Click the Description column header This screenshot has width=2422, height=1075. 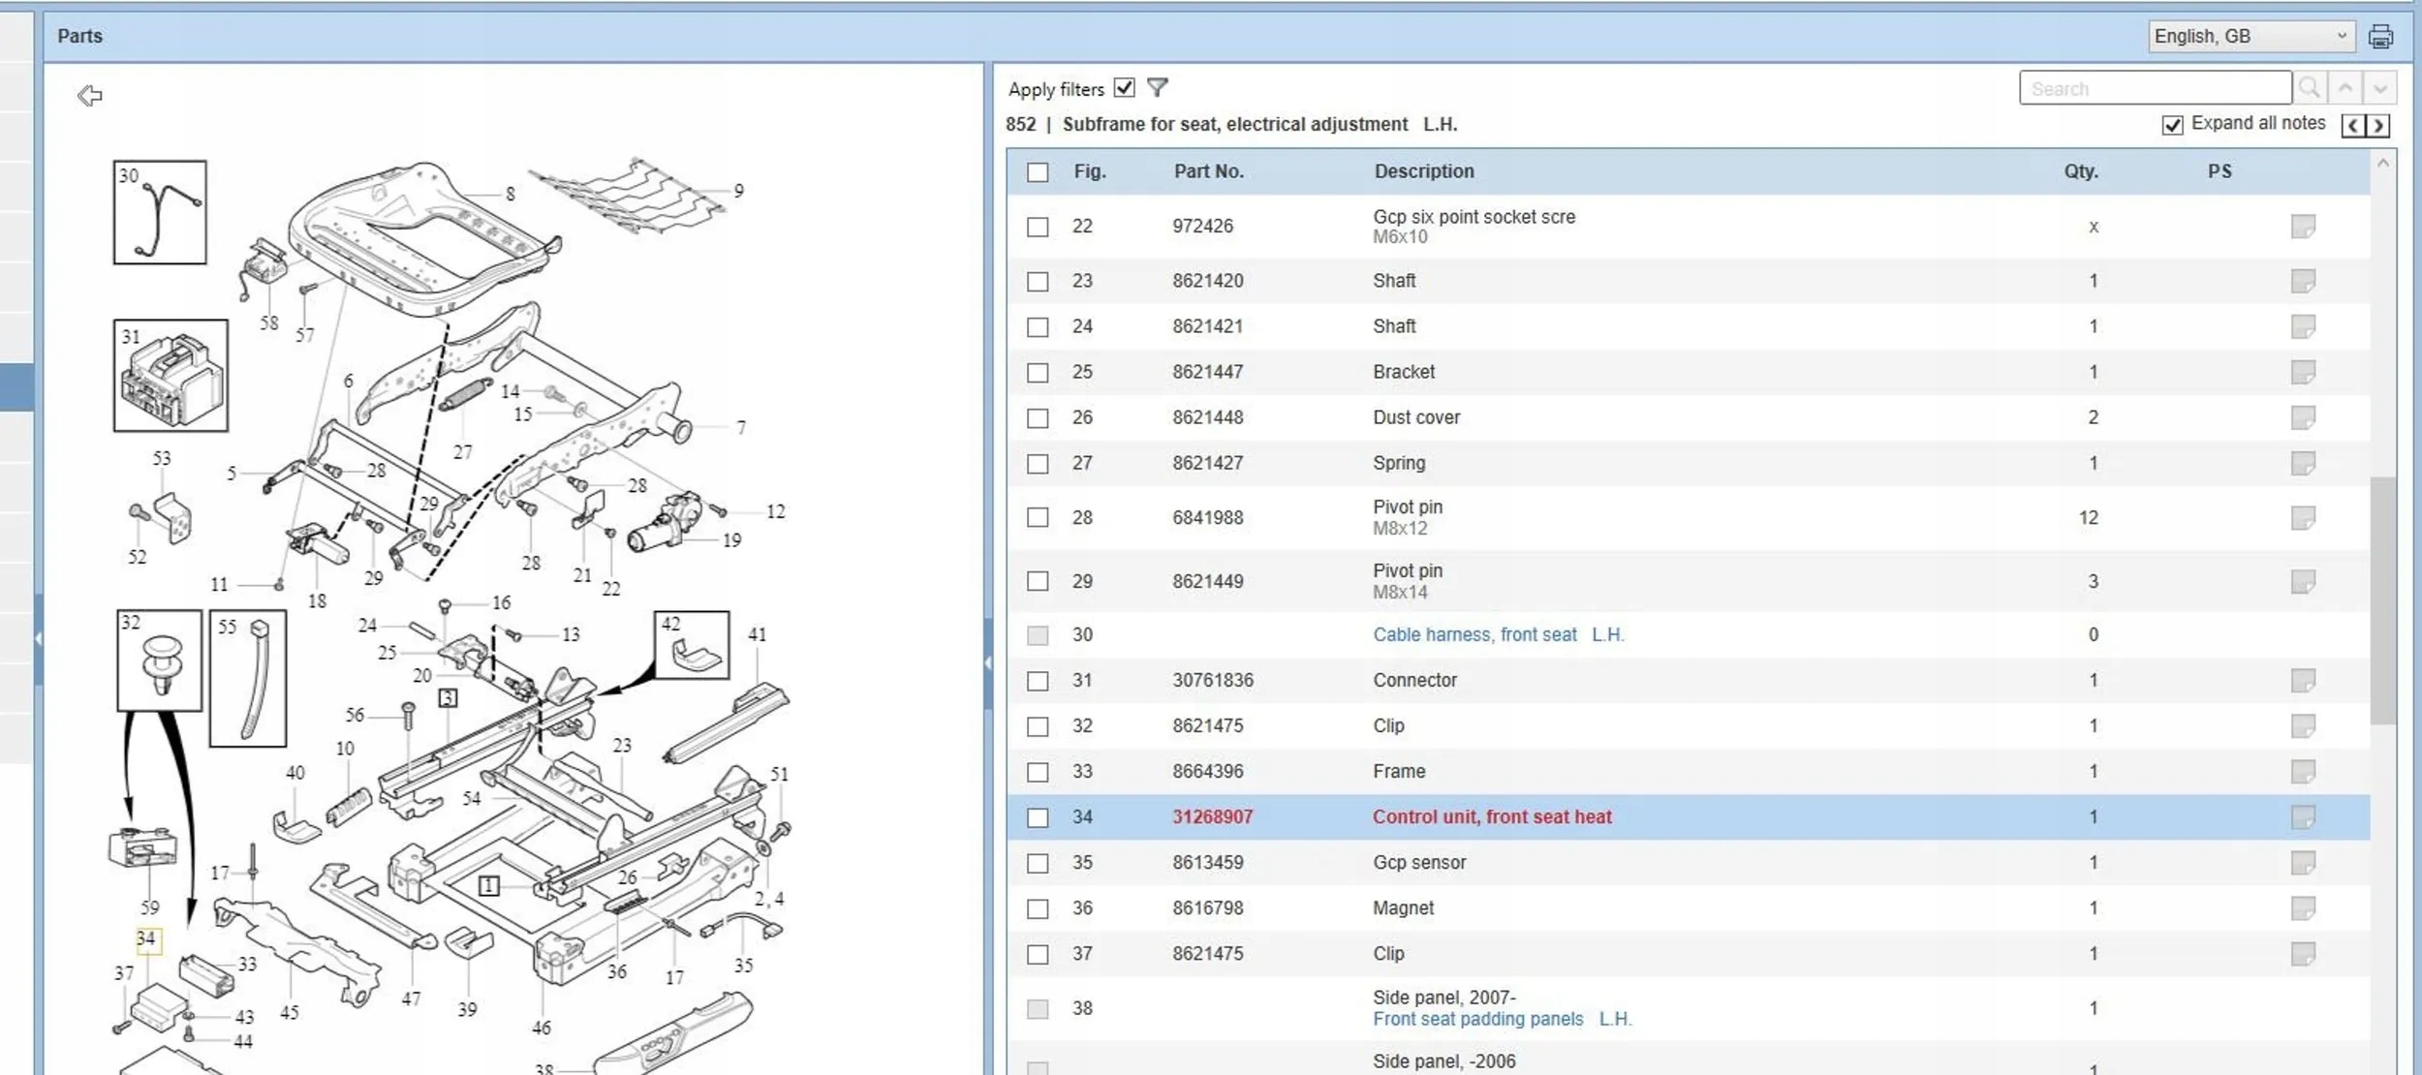1423,171
